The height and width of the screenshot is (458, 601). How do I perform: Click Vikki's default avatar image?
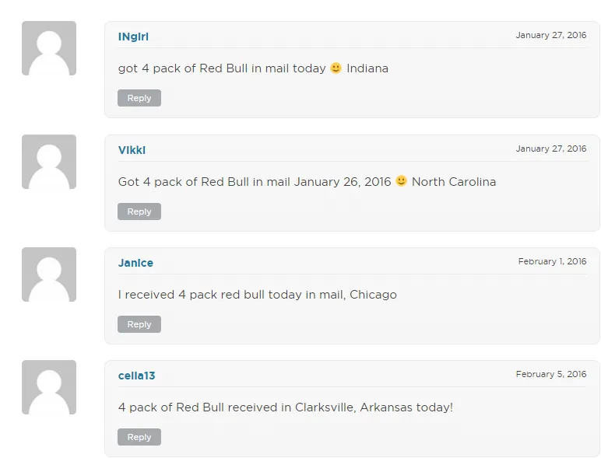tap(49, 162)
